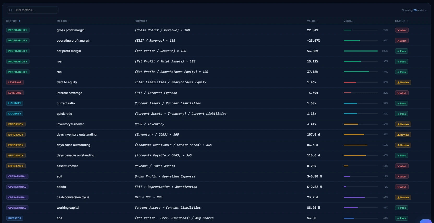Click the Alert badge in the ebitda row
Viewport: 434px width, 223px height.
[x=402, y=187]
